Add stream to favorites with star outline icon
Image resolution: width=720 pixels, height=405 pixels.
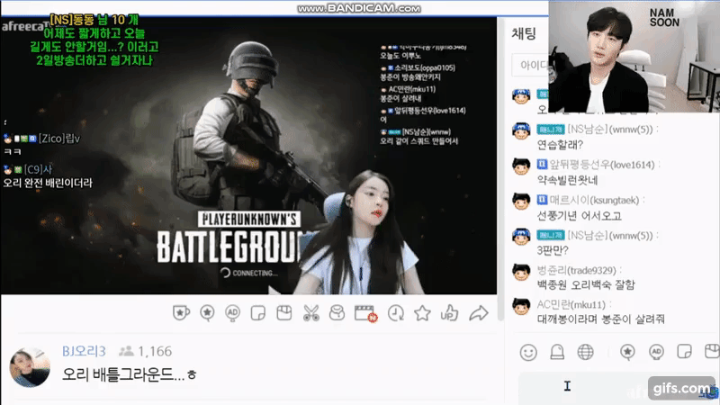coord(422,313)
